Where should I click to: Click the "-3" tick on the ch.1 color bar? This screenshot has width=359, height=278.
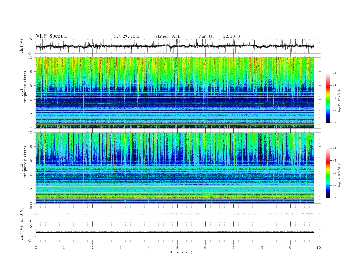[335, 73]
